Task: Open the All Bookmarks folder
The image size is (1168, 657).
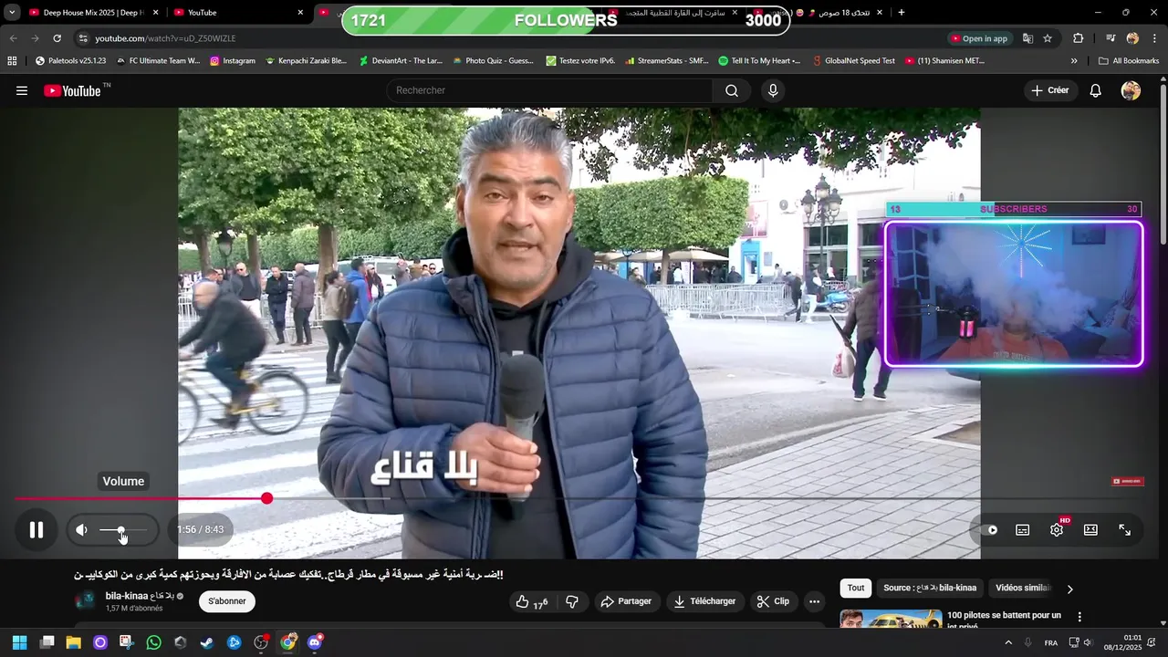Action: [1129, 61]
